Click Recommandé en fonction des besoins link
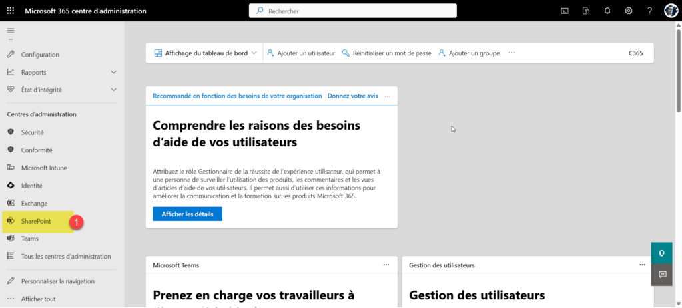Image resolution: width=682 pixels, height=308 pixels. (x=237, y=96)
